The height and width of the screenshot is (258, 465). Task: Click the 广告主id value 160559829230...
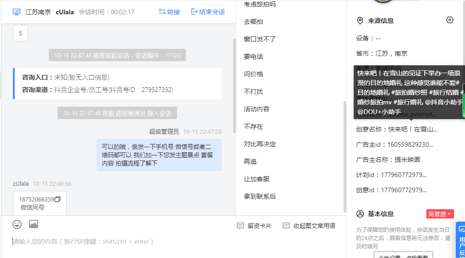click(410, 145)
